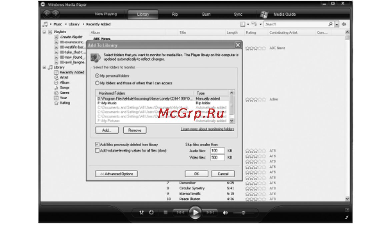
Task: Click the Songs item in Library tree
Action: [65, 88]
